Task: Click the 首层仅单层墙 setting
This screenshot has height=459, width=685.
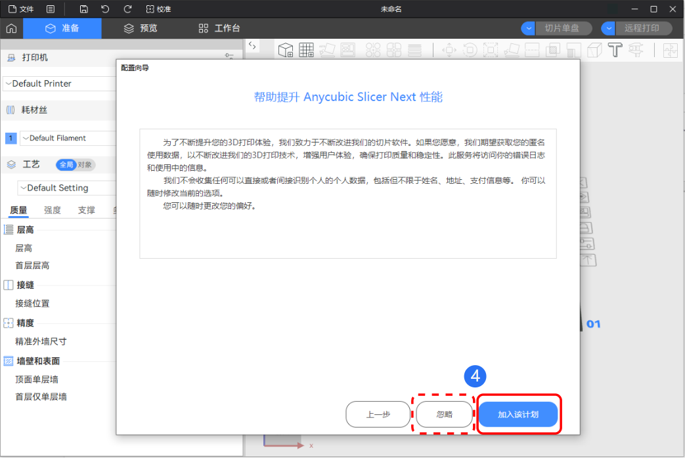Action: pos(41,397)
